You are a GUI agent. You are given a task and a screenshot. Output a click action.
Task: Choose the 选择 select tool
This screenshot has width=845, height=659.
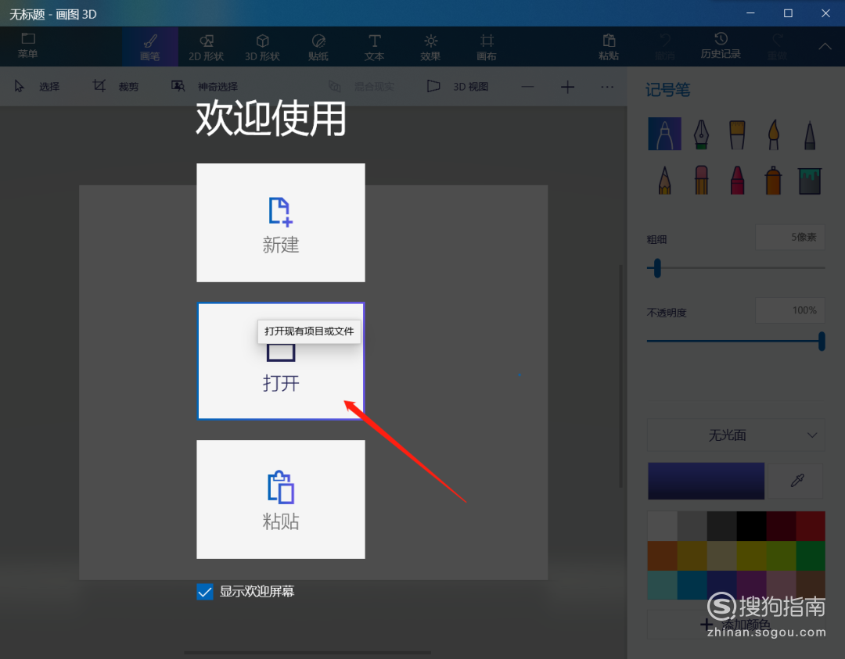37,86
